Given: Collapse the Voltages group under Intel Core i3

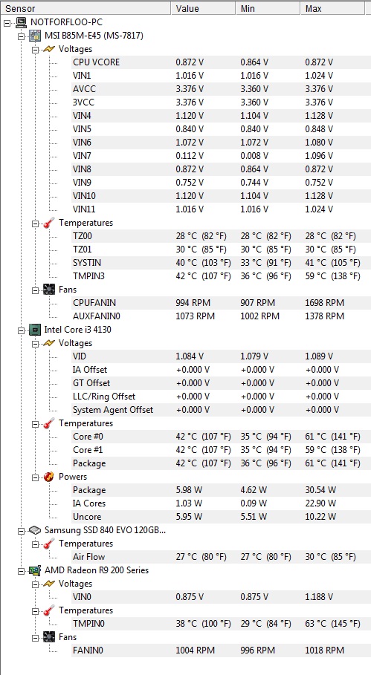Looking at the screenshot, I should 34,344.
